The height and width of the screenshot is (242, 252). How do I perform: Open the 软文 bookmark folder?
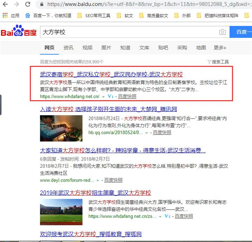pos(125,15)
